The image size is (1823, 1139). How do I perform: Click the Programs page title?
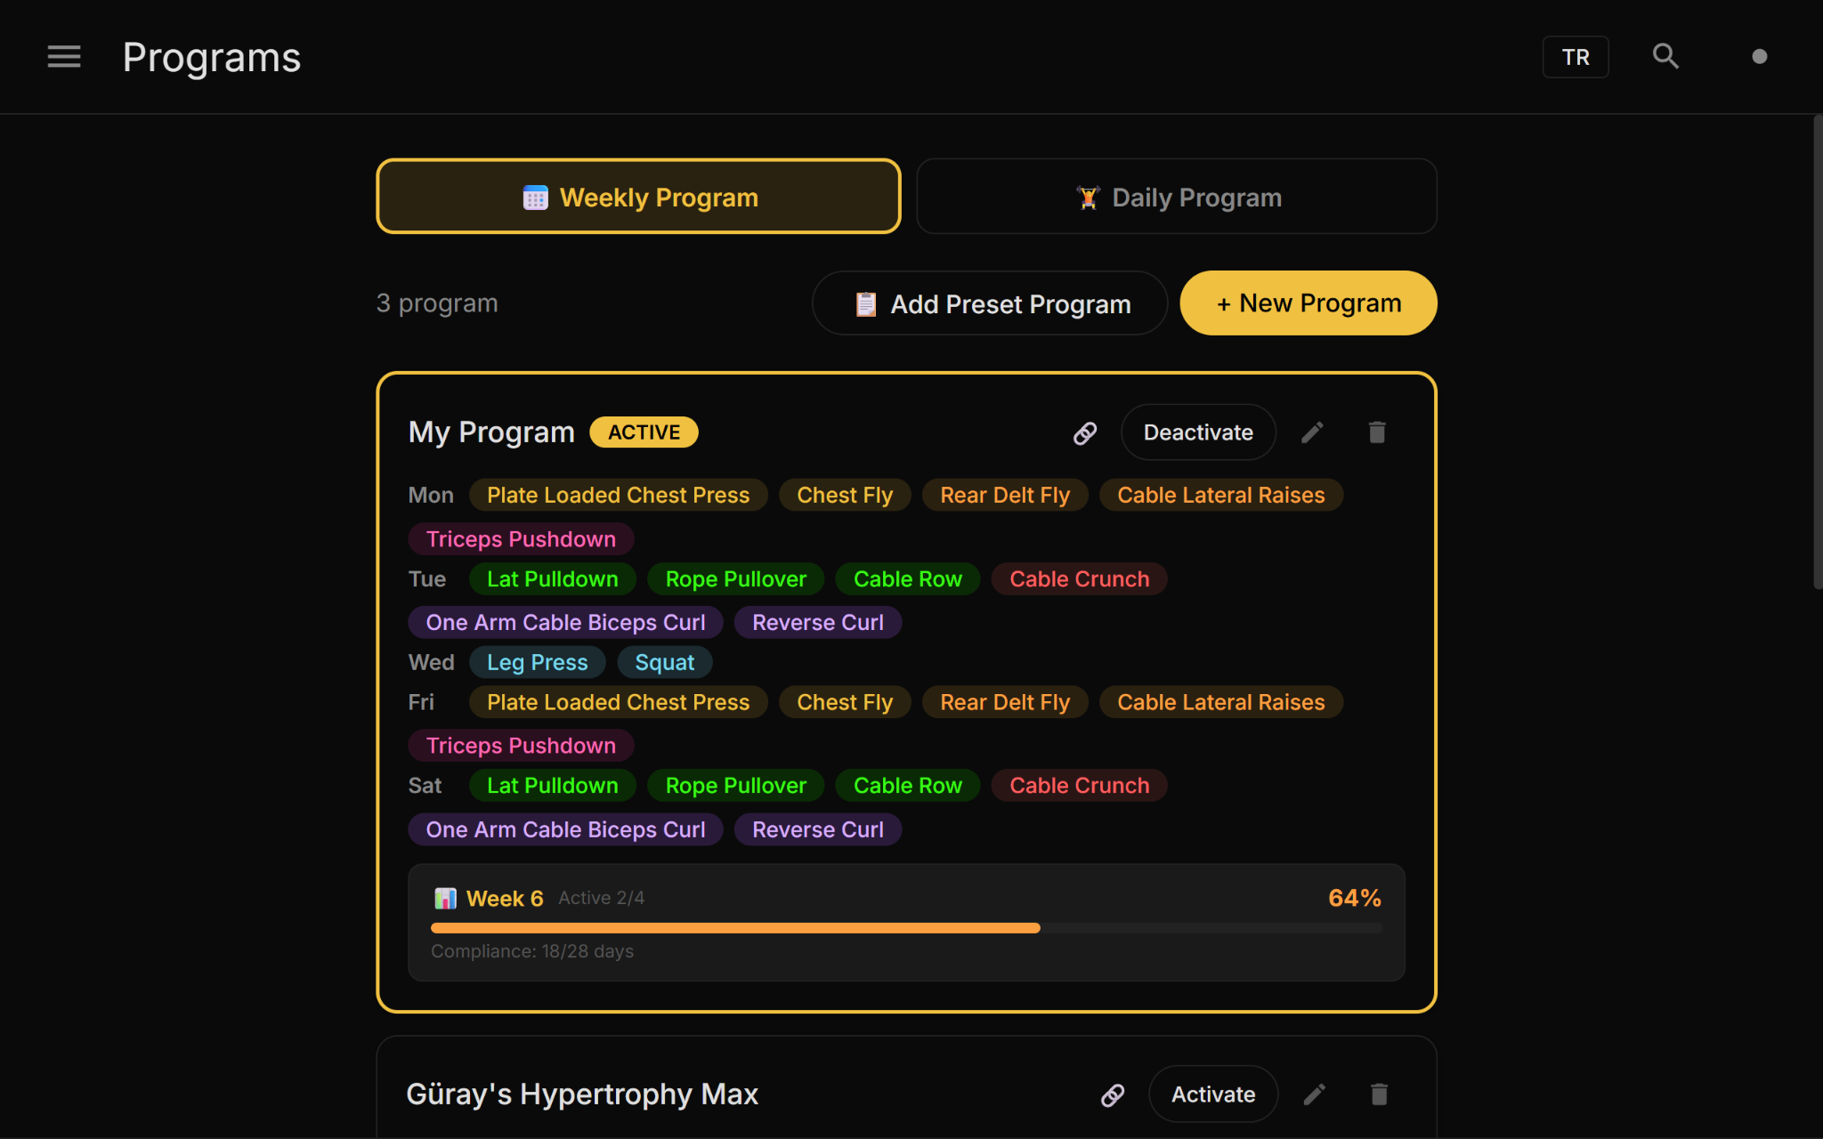click(212, 58)
